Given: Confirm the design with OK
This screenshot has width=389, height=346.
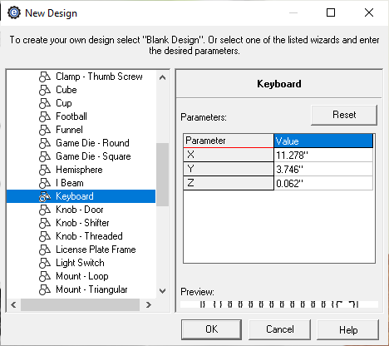Looking at the screenshot, I should point(211,329).
